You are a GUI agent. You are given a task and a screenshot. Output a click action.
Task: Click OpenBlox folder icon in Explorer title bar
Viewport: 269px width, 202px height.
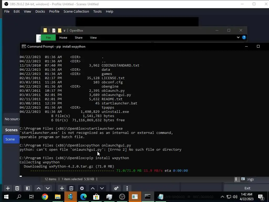point(45,31)
